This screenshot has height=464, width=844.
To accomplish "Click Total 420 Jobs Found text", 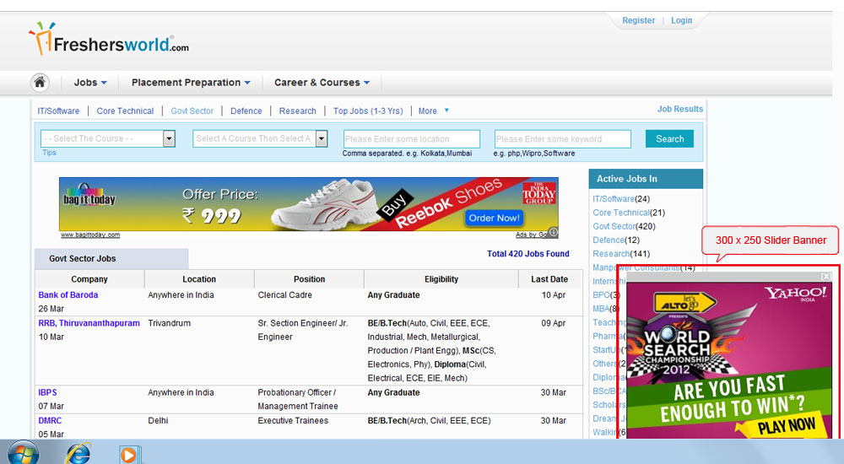I will click(528, 254).
